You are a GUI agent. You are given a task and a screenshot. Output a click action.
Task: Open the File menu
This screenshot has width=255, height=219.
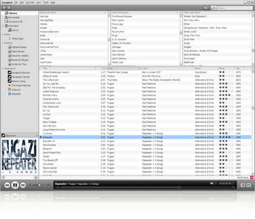point(16,3)
